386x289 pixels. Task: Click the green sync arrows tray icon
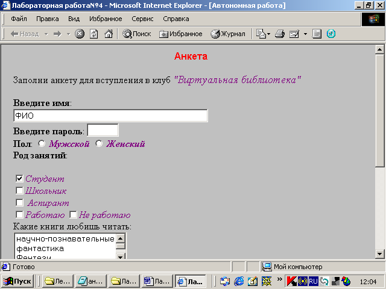click(324, 281)
